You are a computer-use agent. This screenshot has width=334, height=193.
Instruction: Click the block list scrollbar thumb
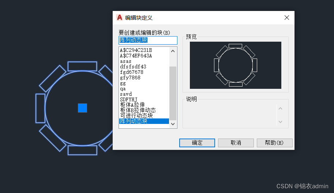tap(173, 94)
